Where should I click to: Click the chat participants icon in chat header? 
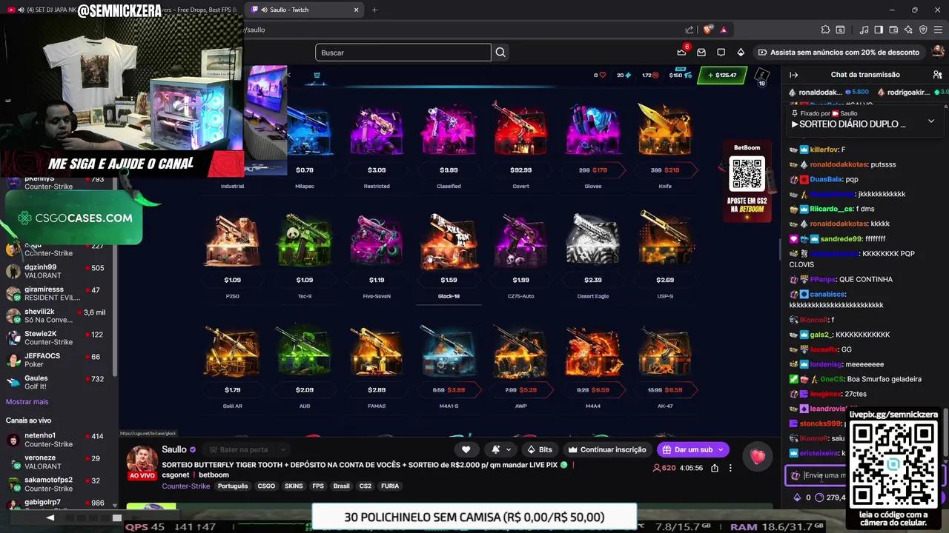click(937, 74)
